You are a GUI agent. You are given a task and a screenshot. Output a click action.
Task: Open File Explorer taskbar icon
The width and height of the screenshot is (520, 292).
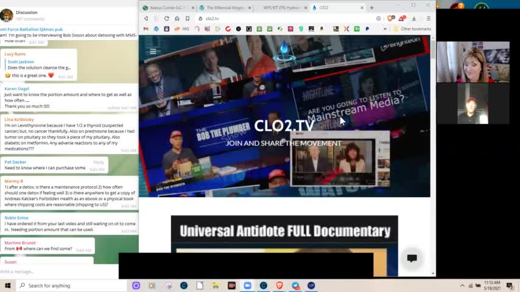(x=216, y=285)
